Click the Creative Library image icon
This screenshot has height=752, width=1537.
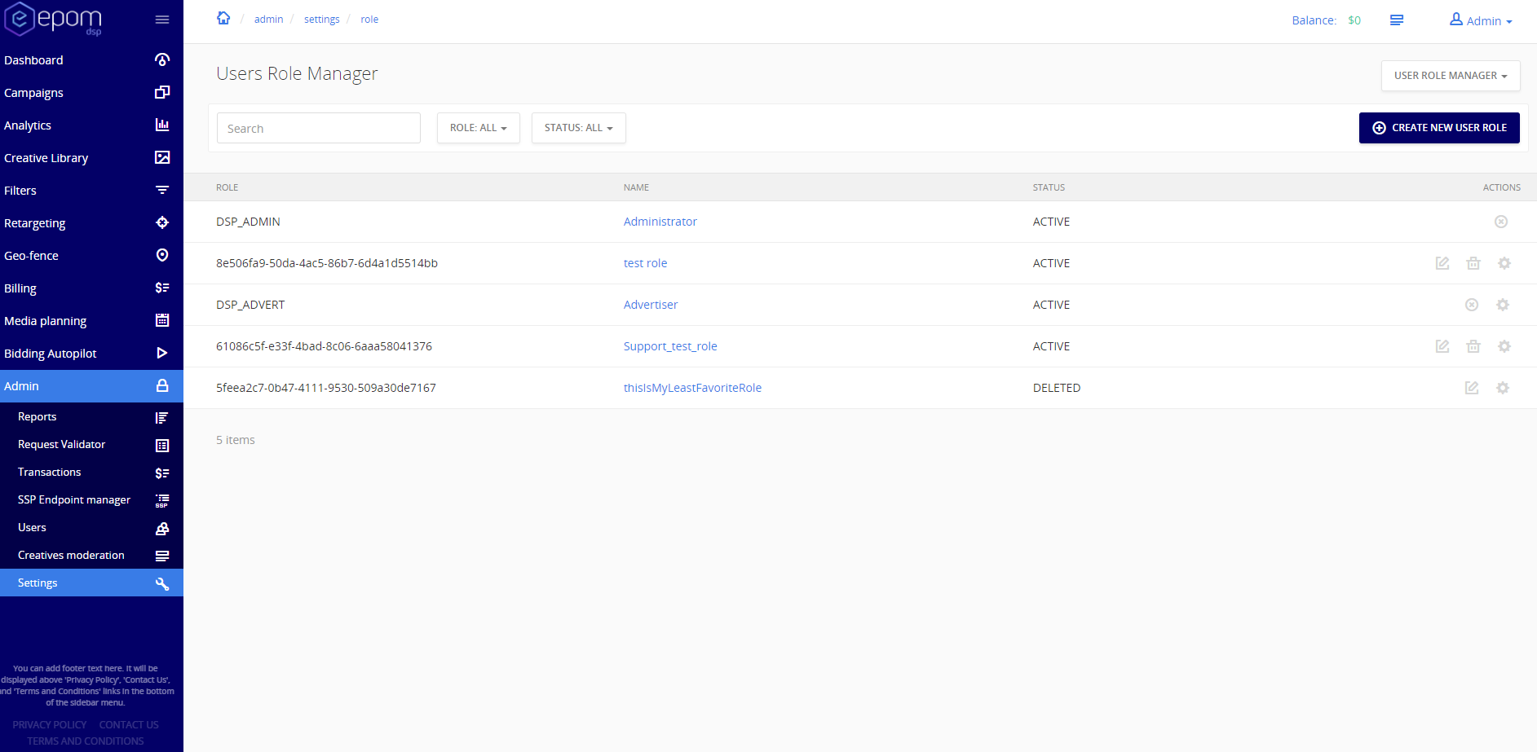tap(162, 157)
